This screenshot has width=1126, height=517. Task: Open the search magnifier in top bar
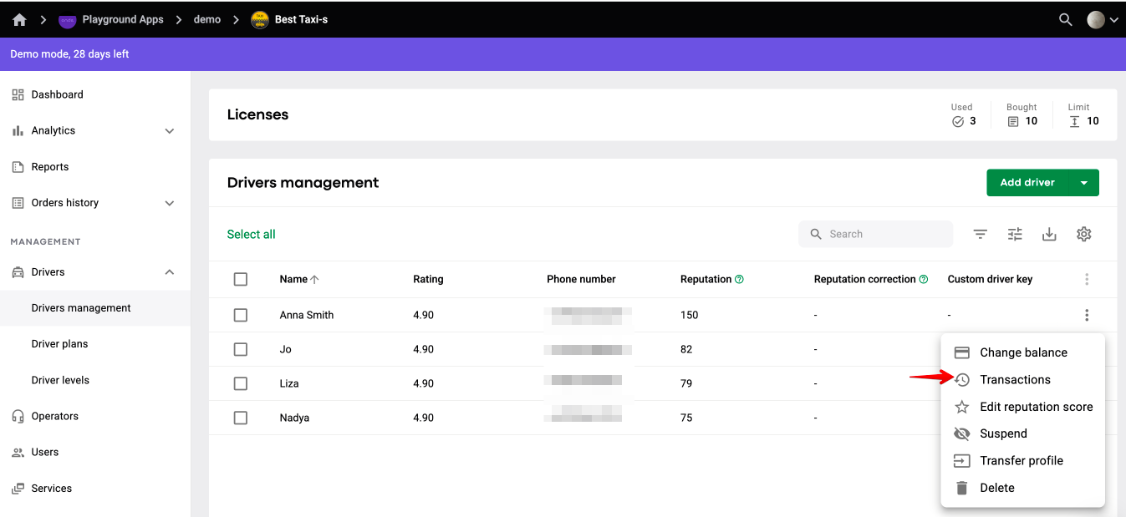tap(1065, 19)
